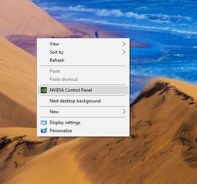
Task: Click the Personalize paintbrush screen icon
Action: 44,131
